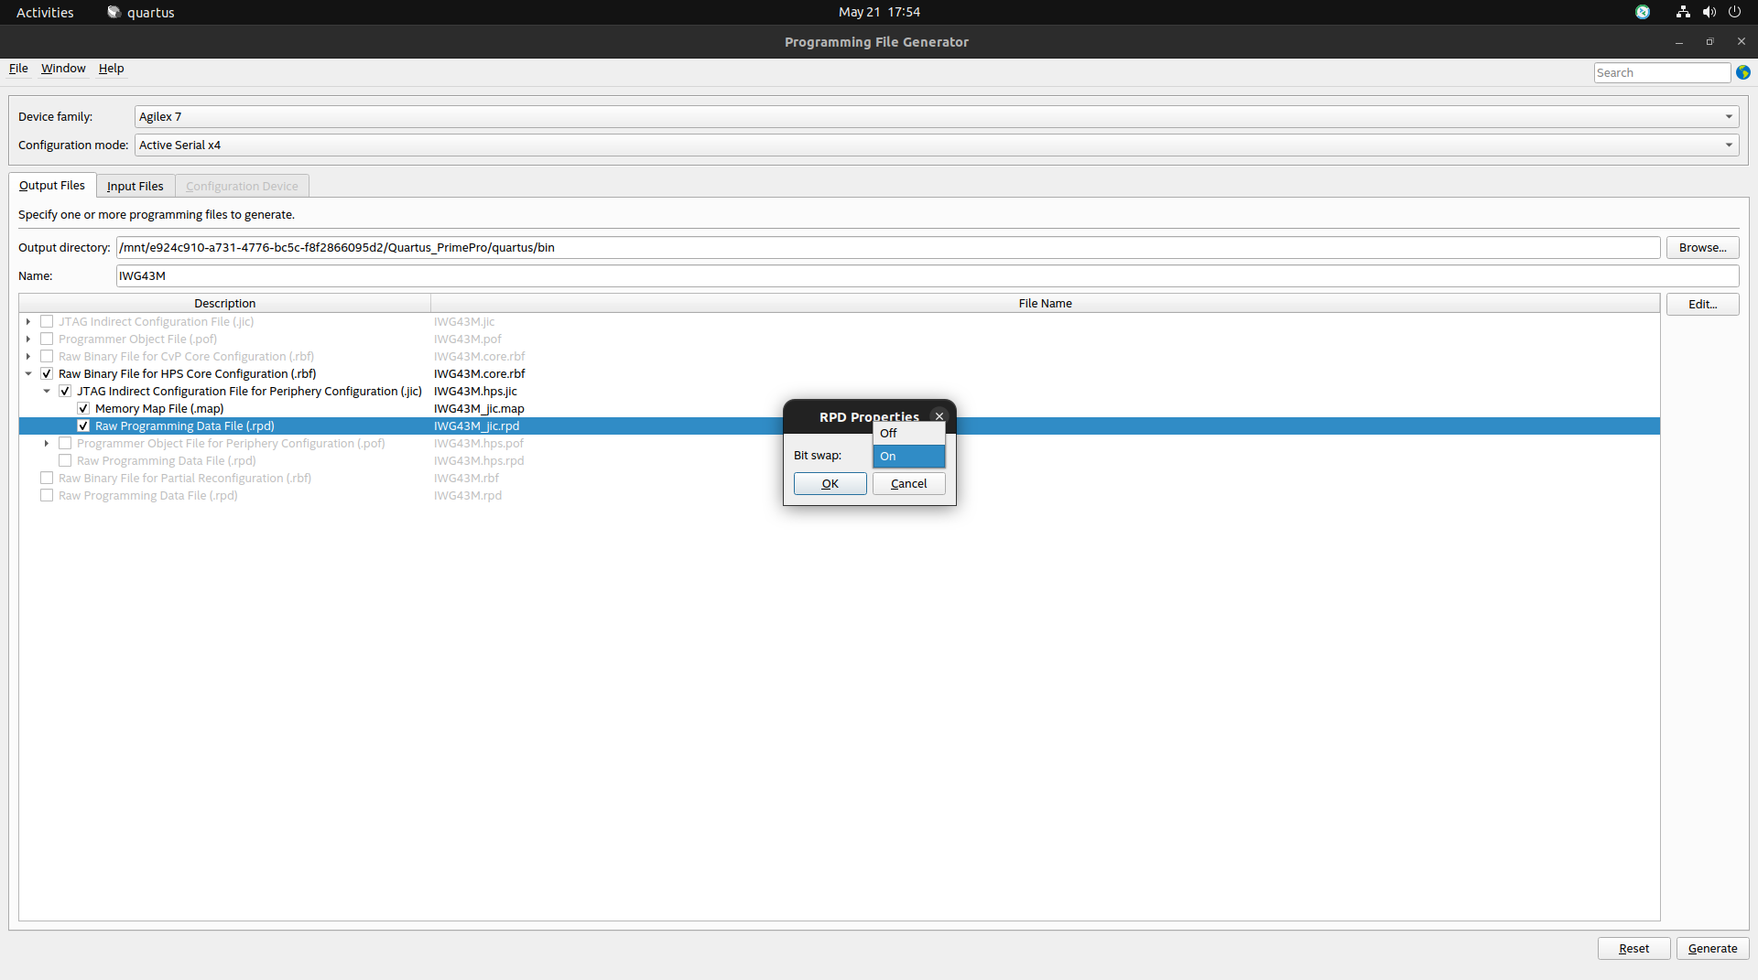
Task: Click the Output directory path field
Action: coord(887,247)
